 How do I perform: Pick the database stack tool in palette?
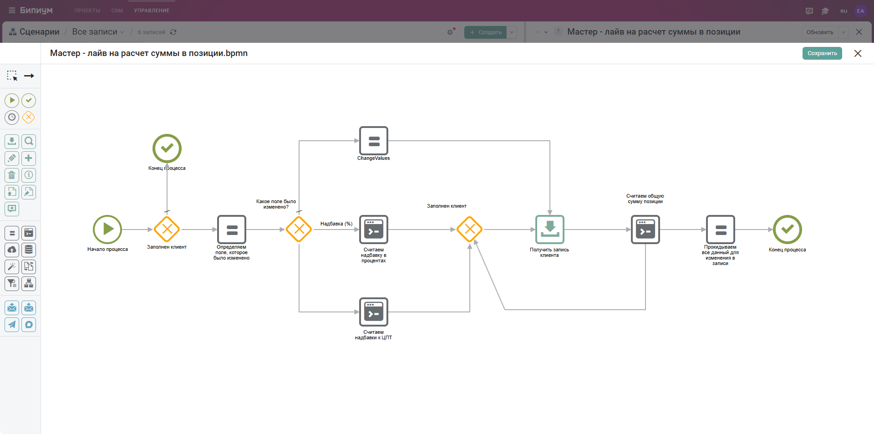point(29,250)
